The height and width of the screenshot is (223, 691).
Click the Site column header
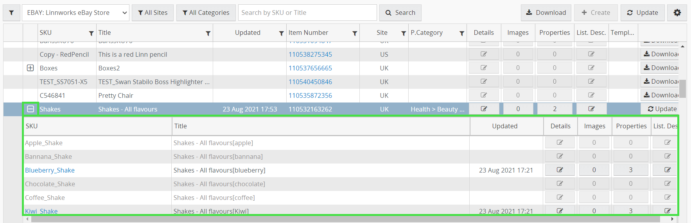point(382,32)
